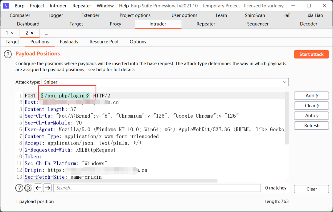Screen dimensions: 333x212
Task: Open the xia Liao extension tab
Action: (315, 15)
